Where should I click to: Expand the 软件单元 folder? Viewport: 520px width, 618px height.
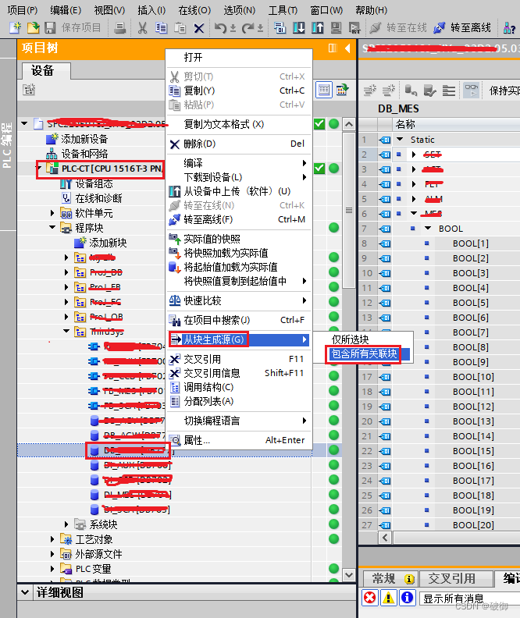52,213
